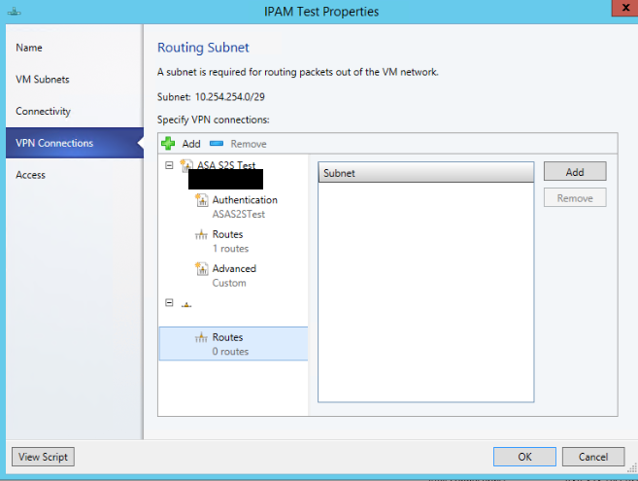Viewport: 638px width, 481px height.
Task: Confirm the dialog with OK
Action: [x=524, y=457]
